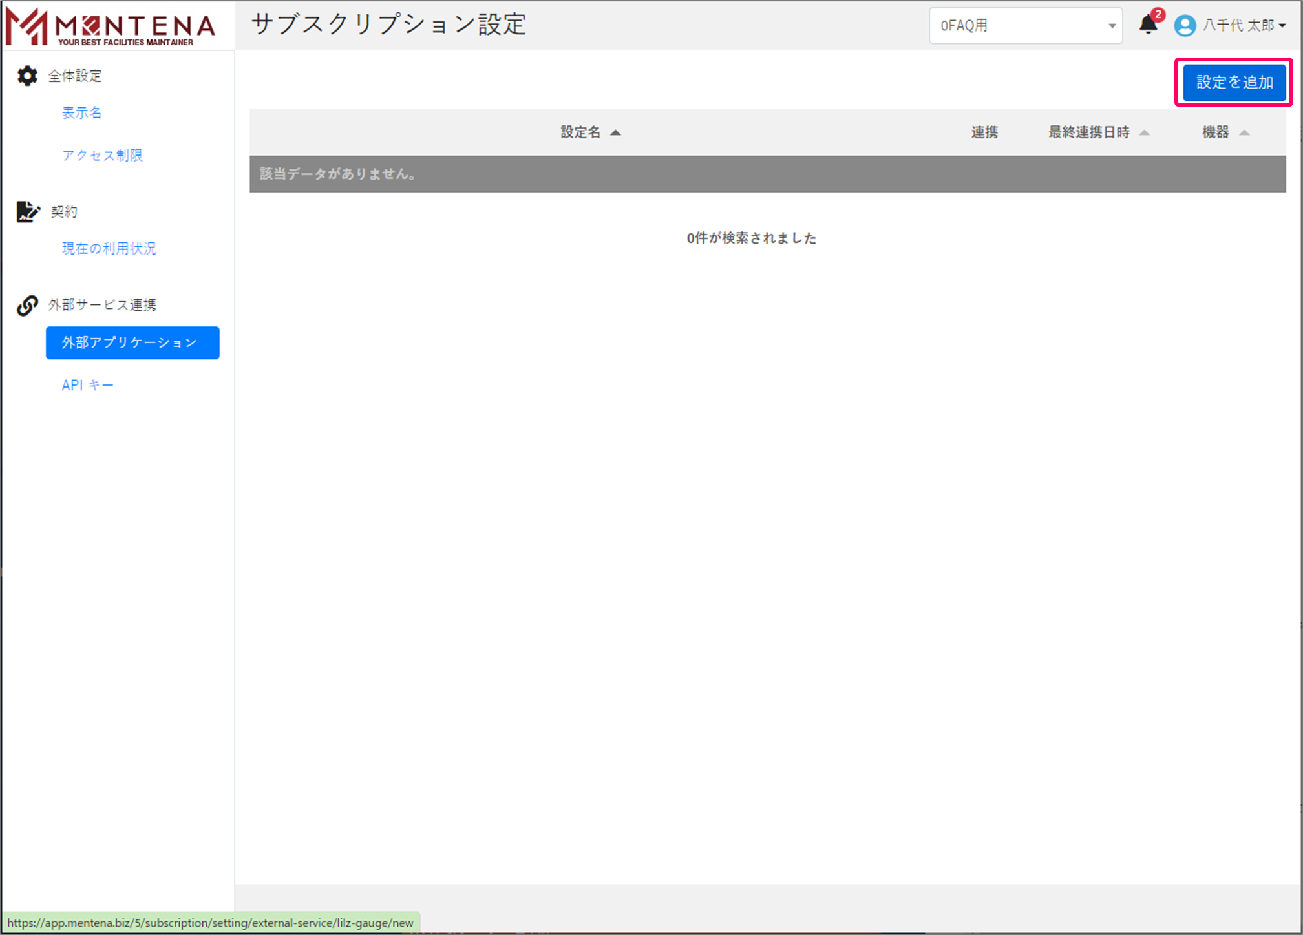Click the gear icon beside 全体設定
This screenshot has height=935, width=1303.
(x=27, y=76)
